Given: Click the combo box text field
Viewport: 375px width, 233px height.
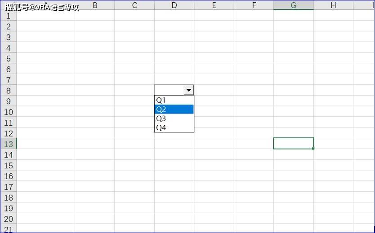Looking at the screenshot, I should click(x=169, y=90).
